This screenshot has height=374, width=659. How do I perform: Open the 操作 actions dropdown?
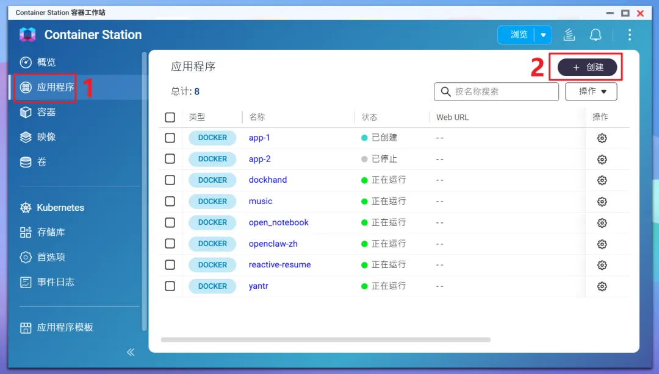591,91
